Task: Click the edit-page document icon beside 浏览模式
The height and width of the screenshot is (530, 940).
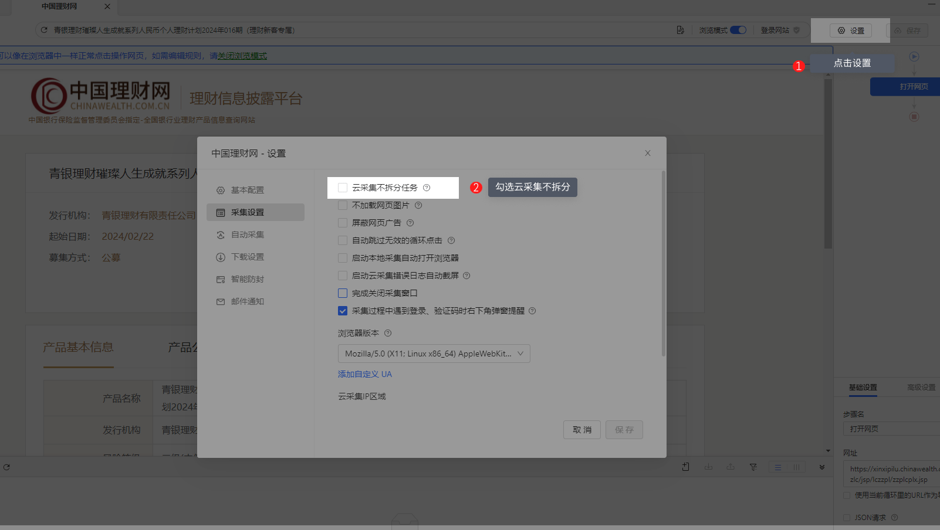Action: click(x=680, y=30)
